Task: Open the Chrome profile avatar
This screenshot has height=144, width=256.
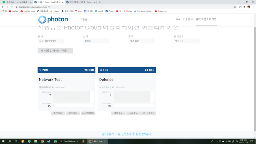Action: coord(249,7)
